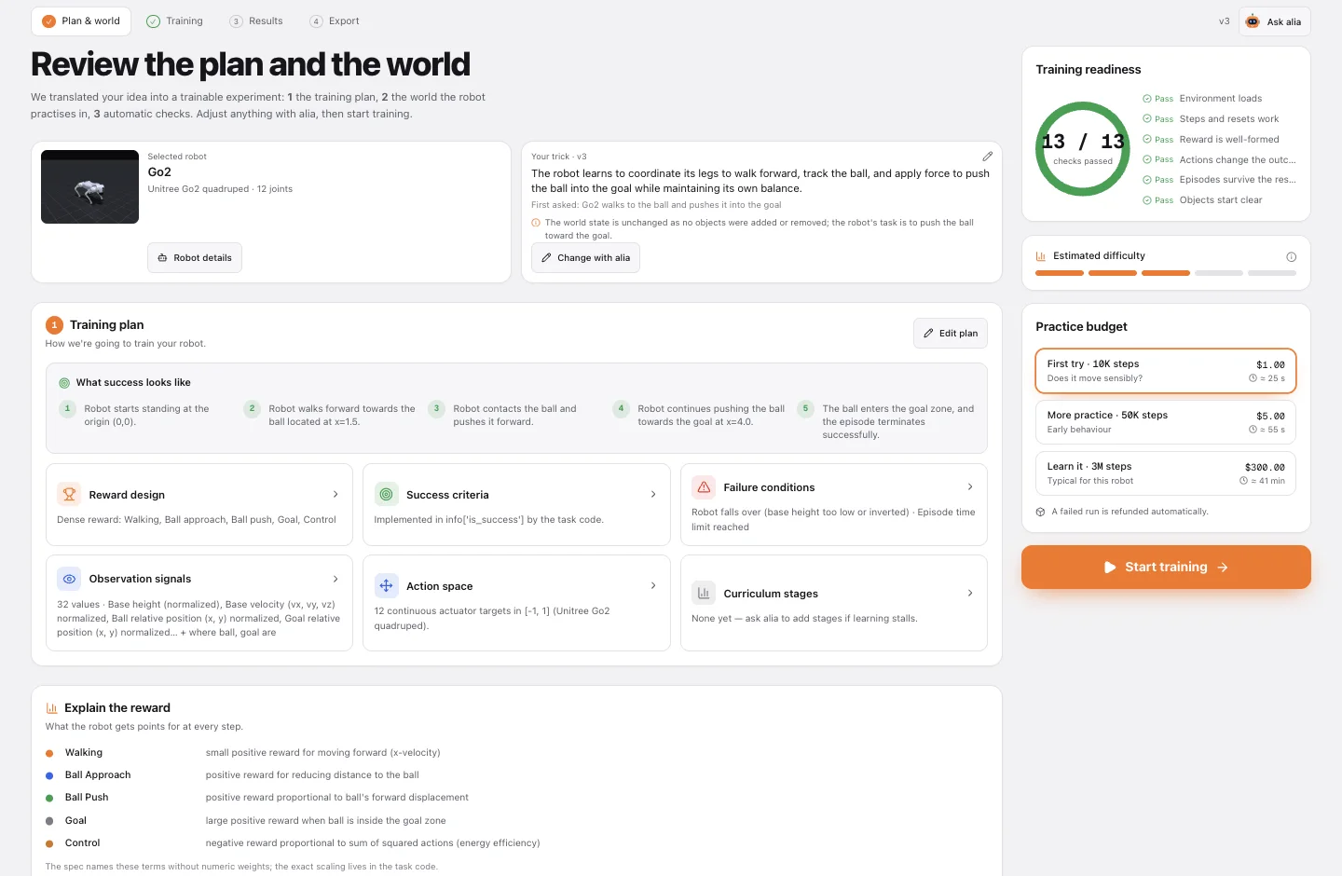Click the Estimated difficulty info icon
Viewport: 1342px width, 876px height.
1291,256
